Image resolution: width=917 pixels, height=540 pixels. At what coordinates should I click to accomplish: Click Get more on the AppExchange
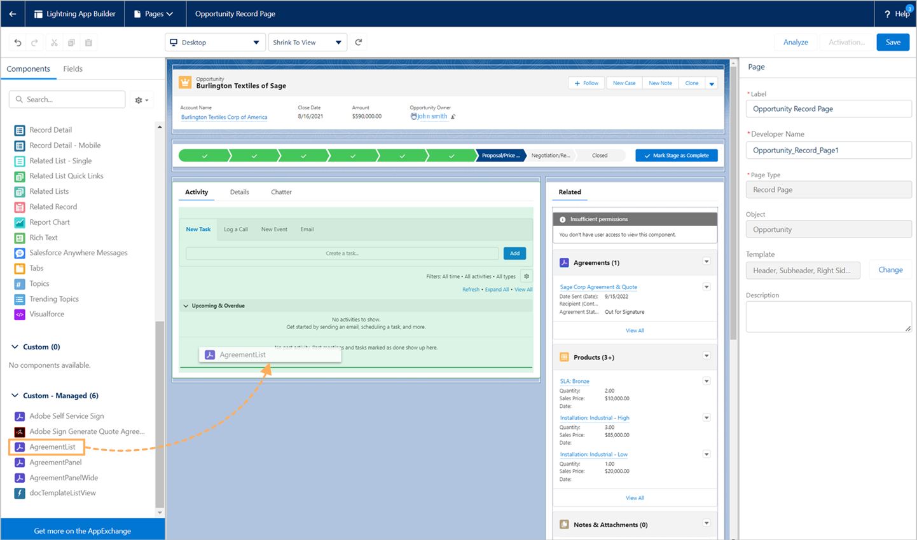point(83,530)
